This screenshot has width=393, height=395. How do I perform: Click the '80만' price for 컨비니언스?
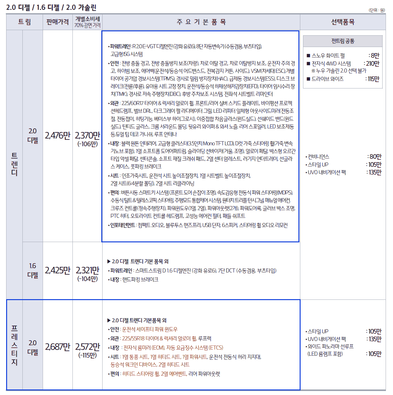(375, 157)
